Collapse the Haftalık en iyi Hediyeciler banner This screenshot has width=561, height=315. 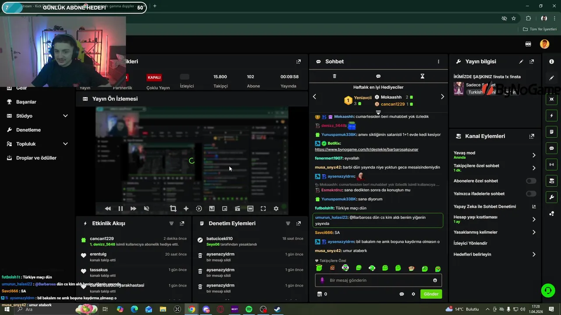[378, 112]
